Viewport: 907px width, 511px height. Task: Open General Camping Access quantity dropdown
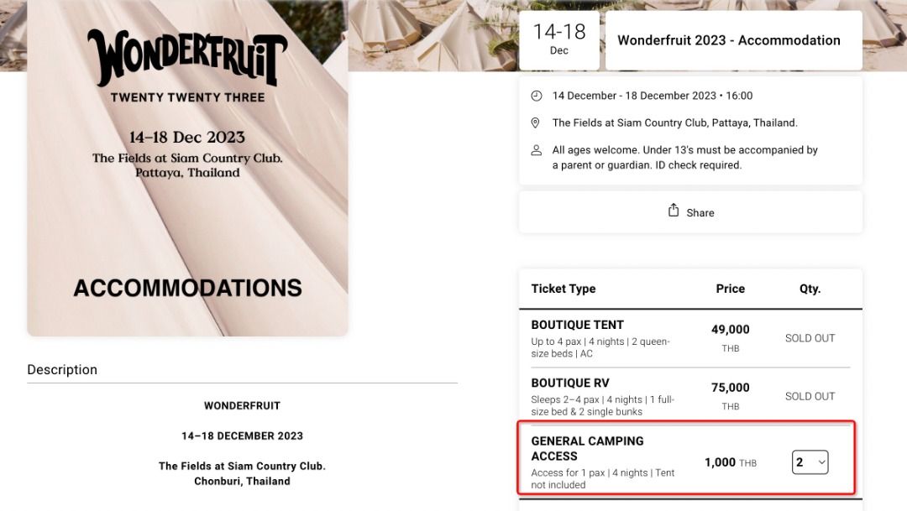click(810, 462)
